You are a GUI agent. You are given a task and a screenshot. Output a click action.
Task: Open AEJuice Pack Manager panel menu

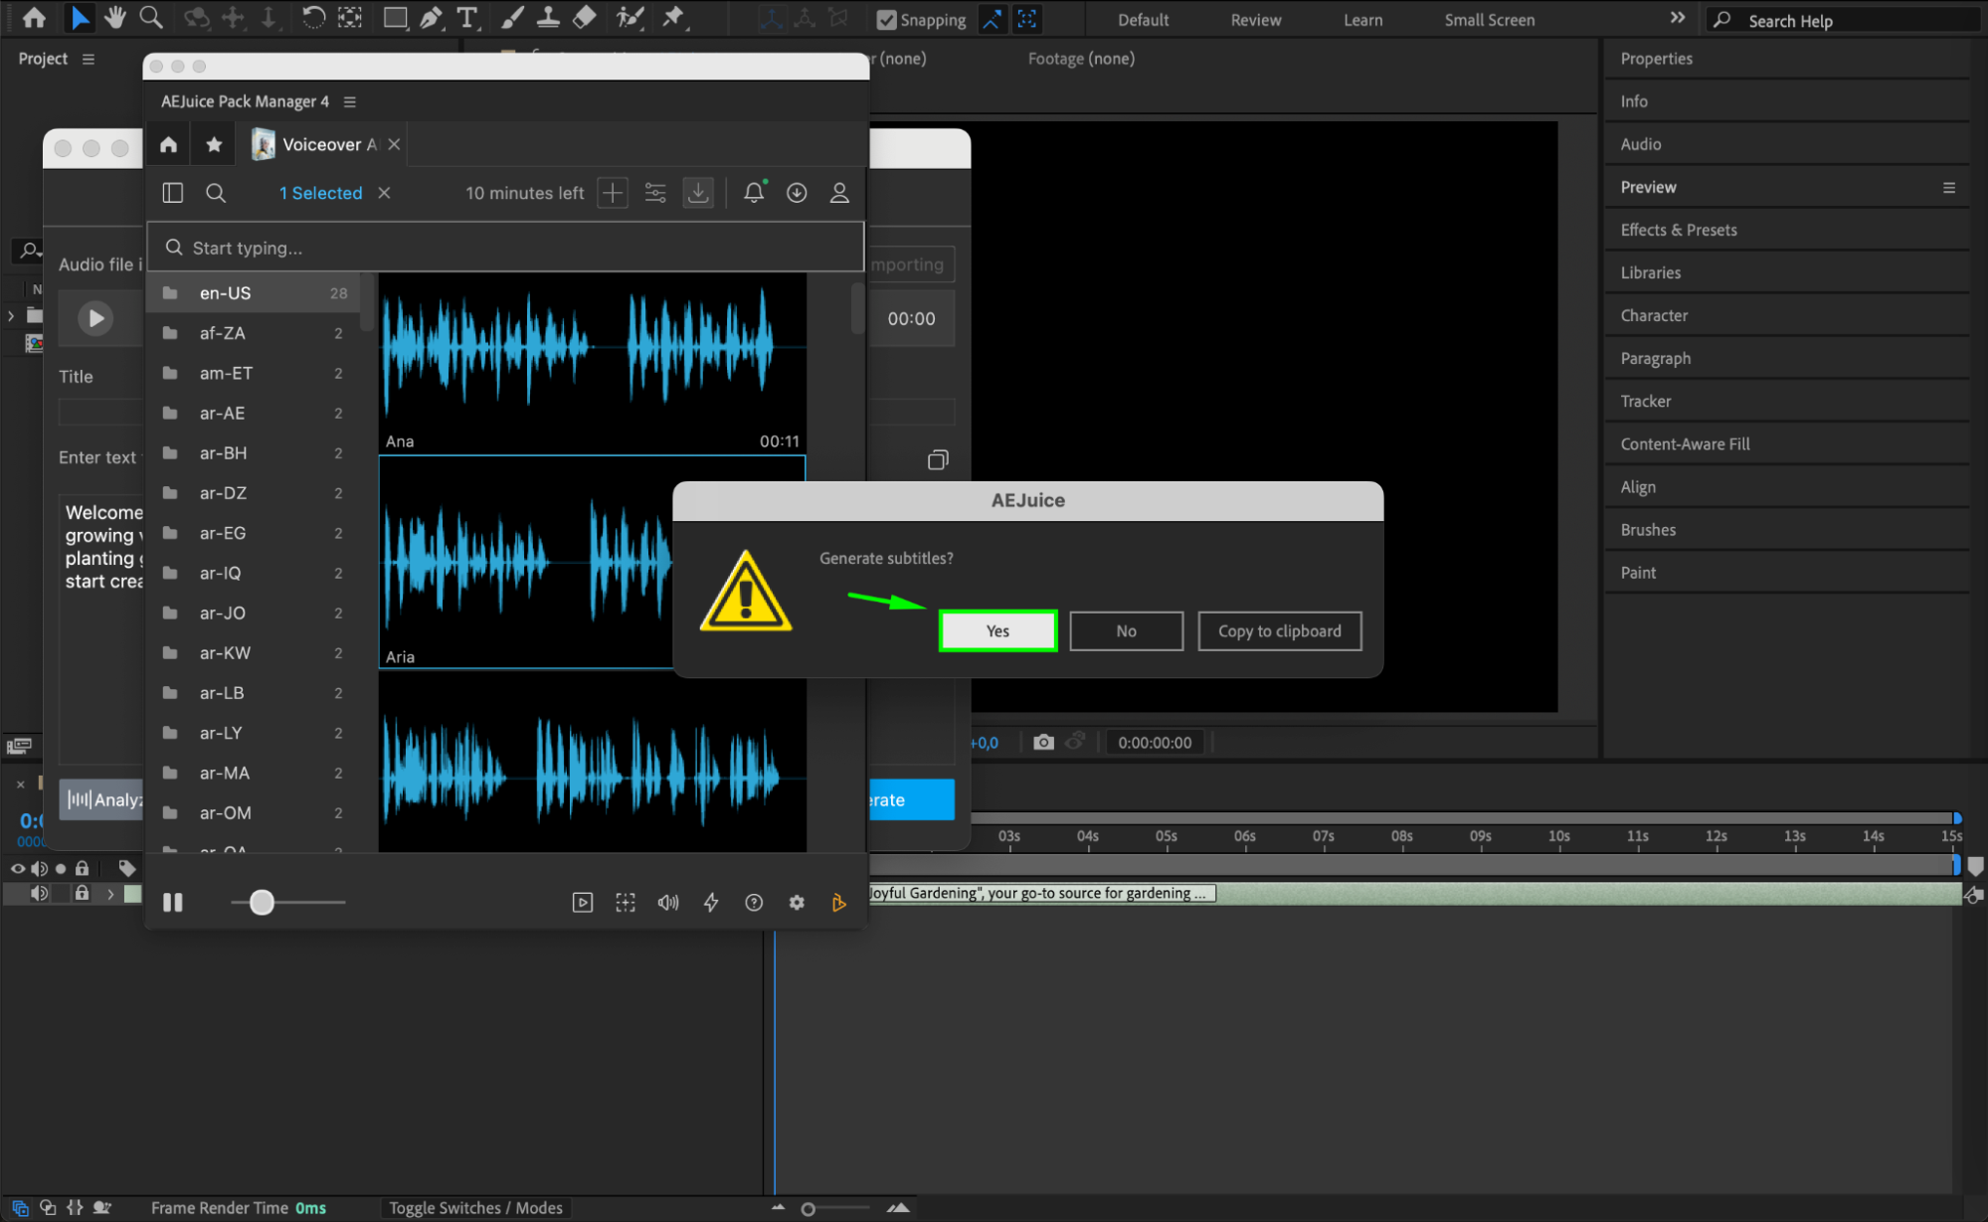tap(349, 101)
